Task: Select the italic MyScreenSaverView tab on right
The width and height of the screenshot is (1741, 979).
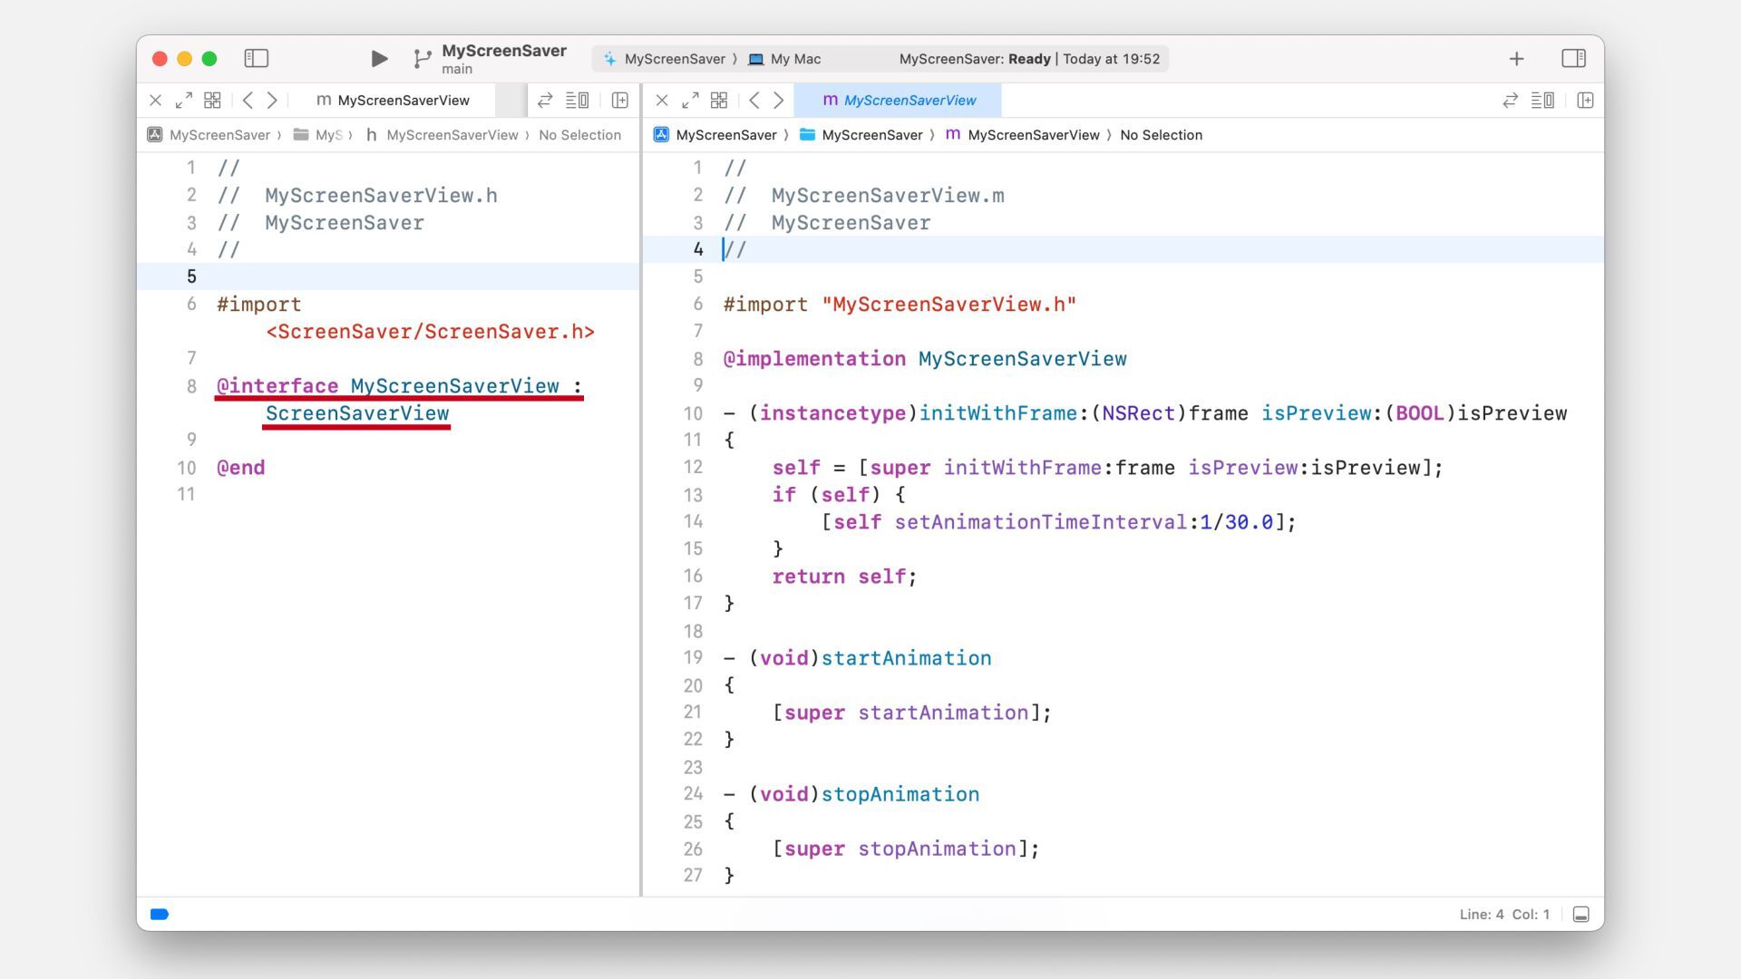Action: click(x=899, y=101)
